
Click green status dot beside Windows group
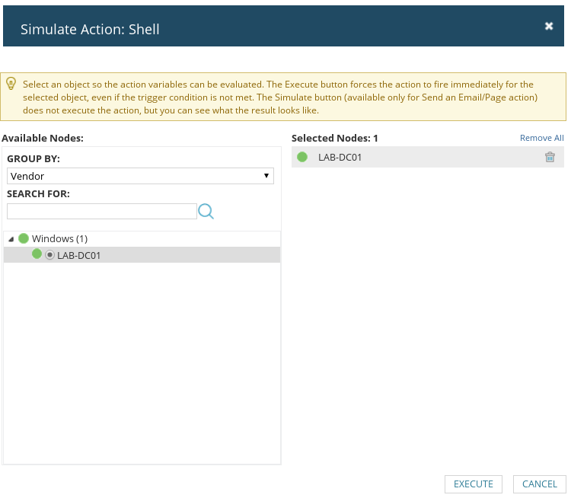24,238
